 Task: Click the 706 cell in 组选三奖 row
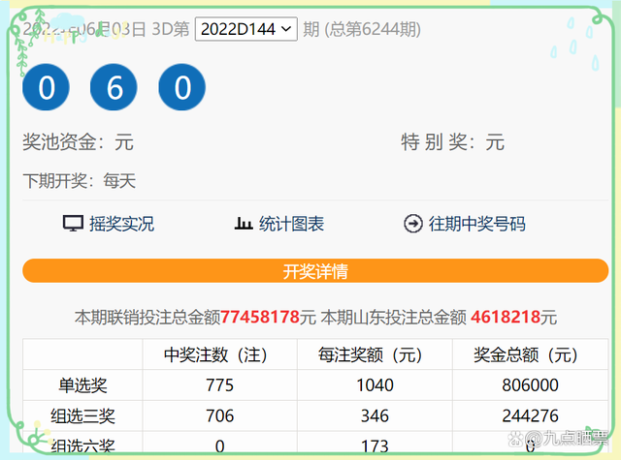220,415
